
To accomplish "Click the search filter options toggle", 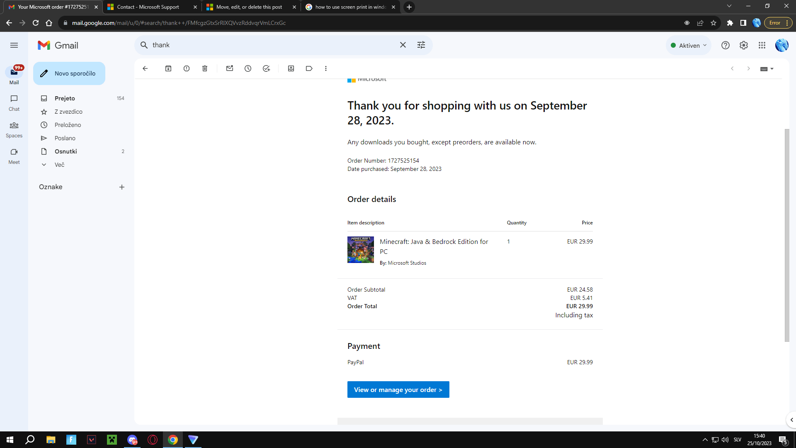I will (421, 45).
